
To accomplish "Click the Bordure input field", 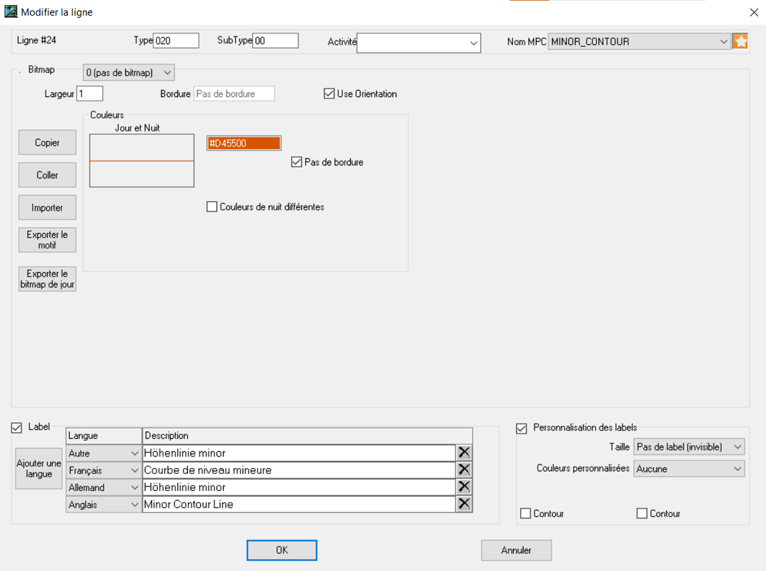I will pos(234,94).
